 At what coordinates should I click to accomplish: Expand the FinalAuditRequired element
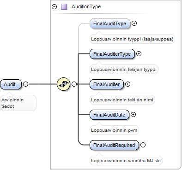[143, 145]
